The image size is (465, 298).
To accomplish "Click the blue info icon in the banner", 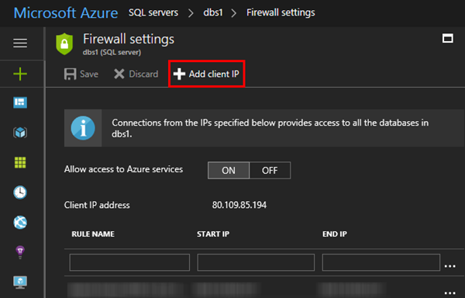I will pos(83,128).
